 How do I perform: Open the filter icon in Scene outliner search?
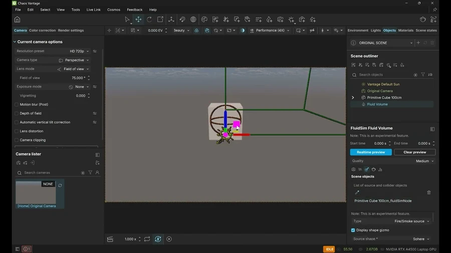coord(423,74)
